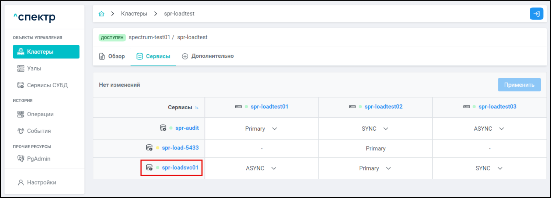Click Кластеры in the breadcrumb
551x198 pixels.
[134, 14]
